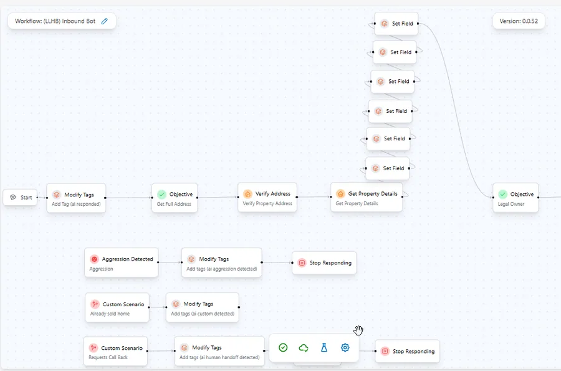Open the flask test icon in toolbar
This screenshot has width=561, height=371.
tap(324, 347)
